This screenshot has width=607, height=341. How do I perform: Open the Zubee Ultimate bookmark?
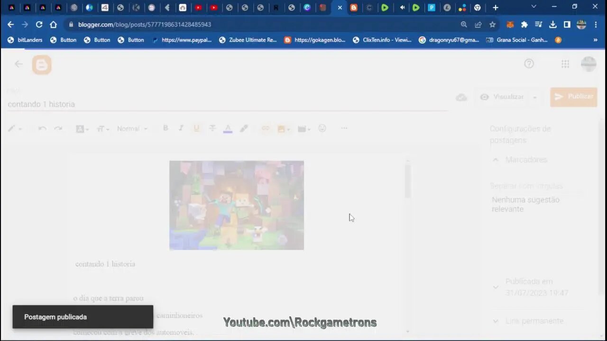pos(248,40)
